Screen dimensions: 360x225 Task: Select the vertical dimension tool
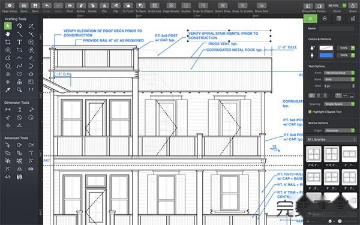(x=19, y=110)
